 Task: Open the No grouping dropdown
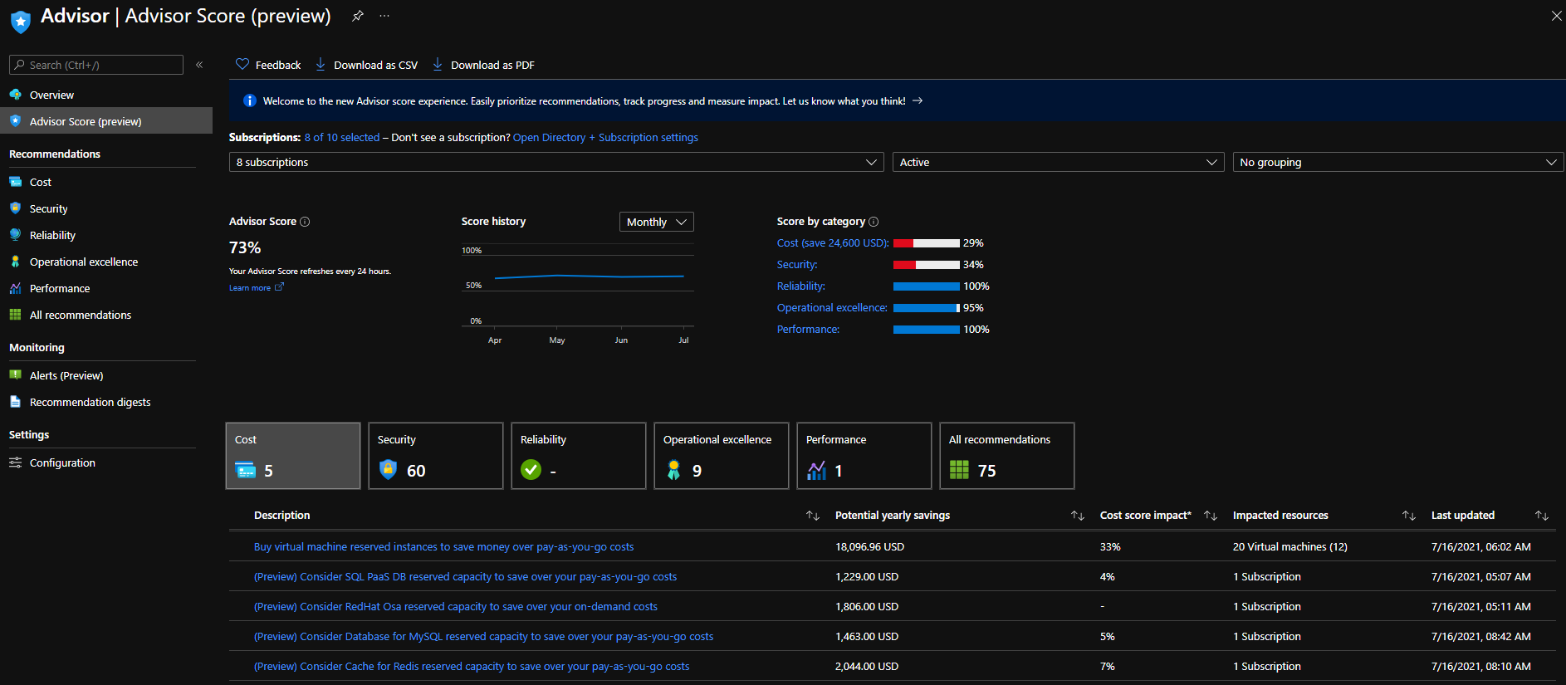(1398, 162)
